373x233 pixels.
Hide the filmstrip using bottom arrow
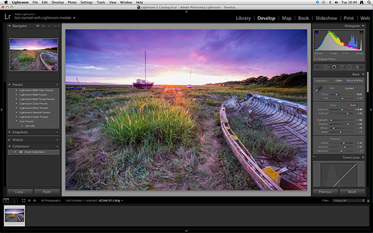(x=186, y=231)
